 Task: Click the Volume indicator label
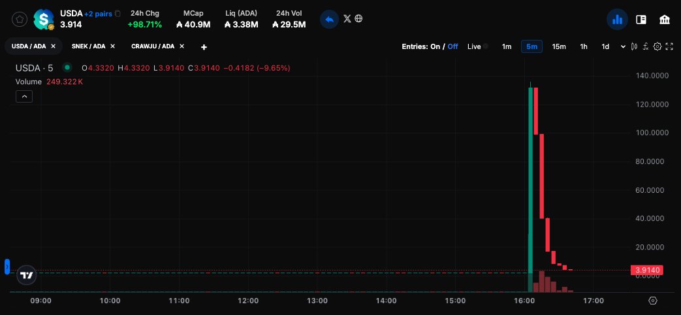[x=29, y=82]
